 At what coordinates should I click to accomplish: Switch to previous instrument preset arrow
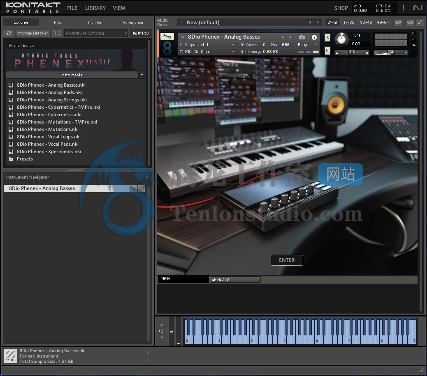pyautogui.click(x=283, y=37)
